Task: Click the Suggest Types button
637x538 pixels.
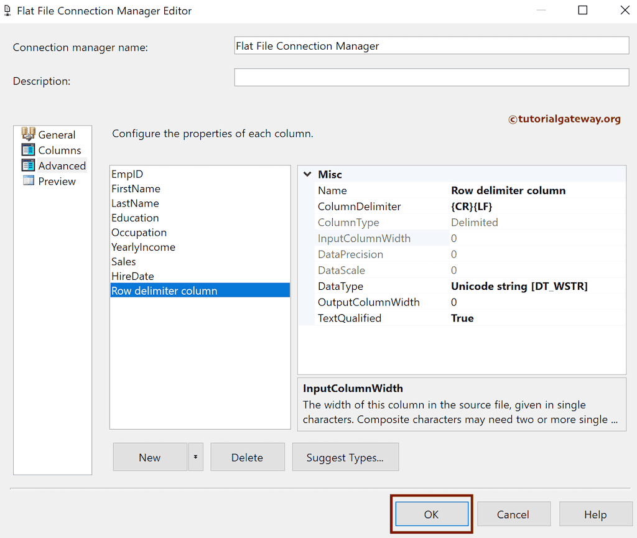Action: [345, 457]
